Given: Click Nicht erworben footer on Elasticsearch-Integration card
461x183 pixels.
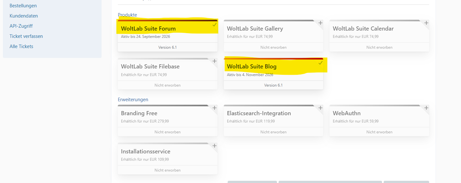Looking at the screenshot, I should point(273,132).
